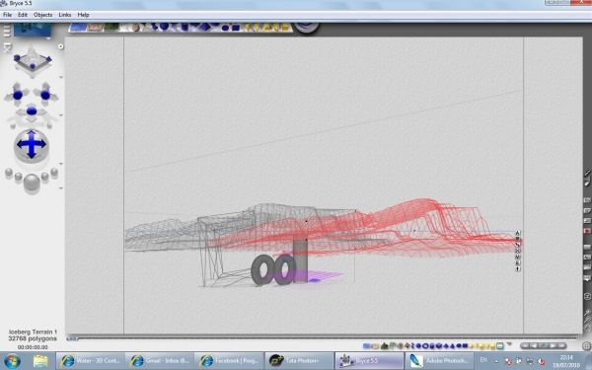Image resolution: width=592 pixels, height=370 pixels.
Task: Click the rightmost small render control sphere
Action: click(x=54, y=173)
